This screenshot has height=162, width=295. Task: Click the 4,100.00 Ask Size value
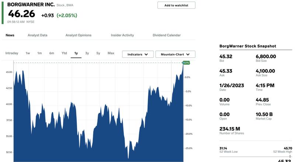coord(265,71)
